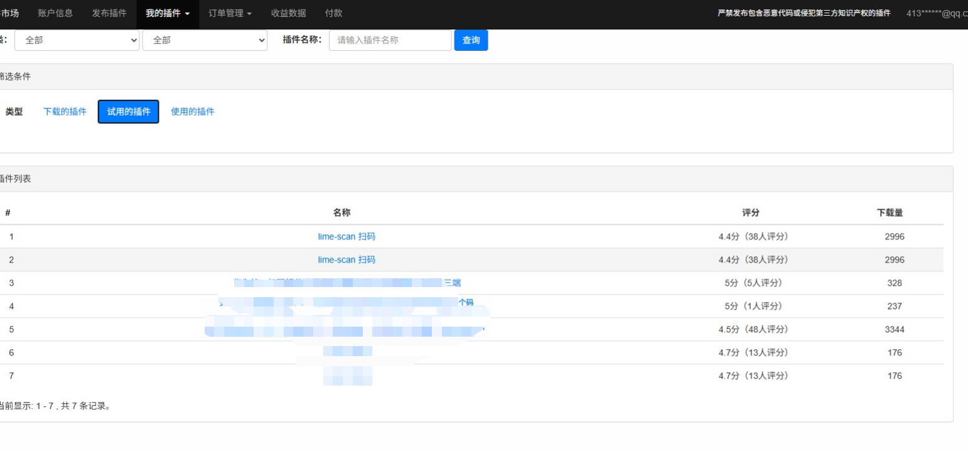Open the first 全部 category dropdown
Image resolution: width=968 pixels, height=451 pixels.
[x=77, y=40]
